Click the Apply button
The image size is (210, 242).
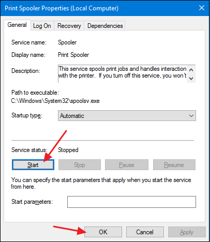pyautogui.click(x=187, y=232)
